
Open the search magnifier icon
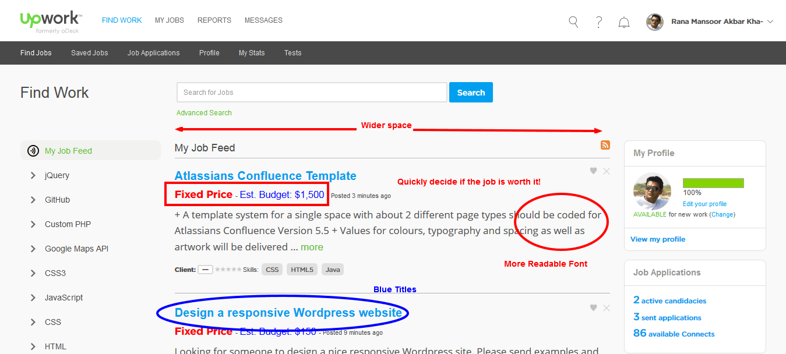pos(573,21)
